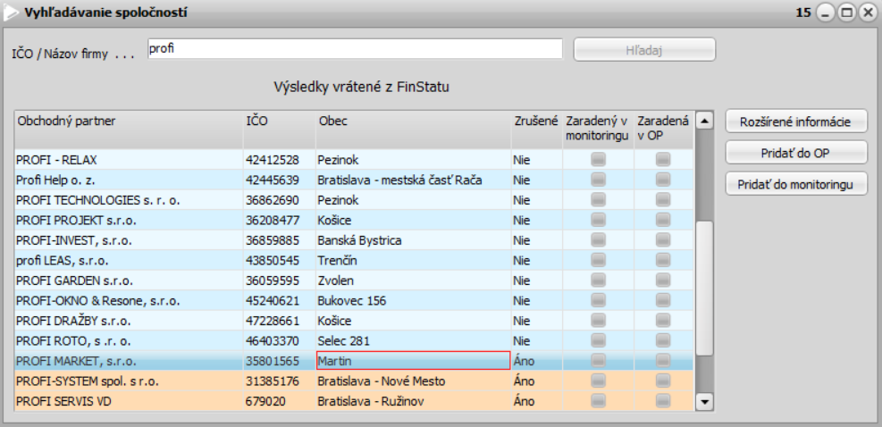Toggle OP checkbox for Profi Help o. z.
The height and width of the screenshot is (427, 882).
pyautogui.click(x=663, y=180)
